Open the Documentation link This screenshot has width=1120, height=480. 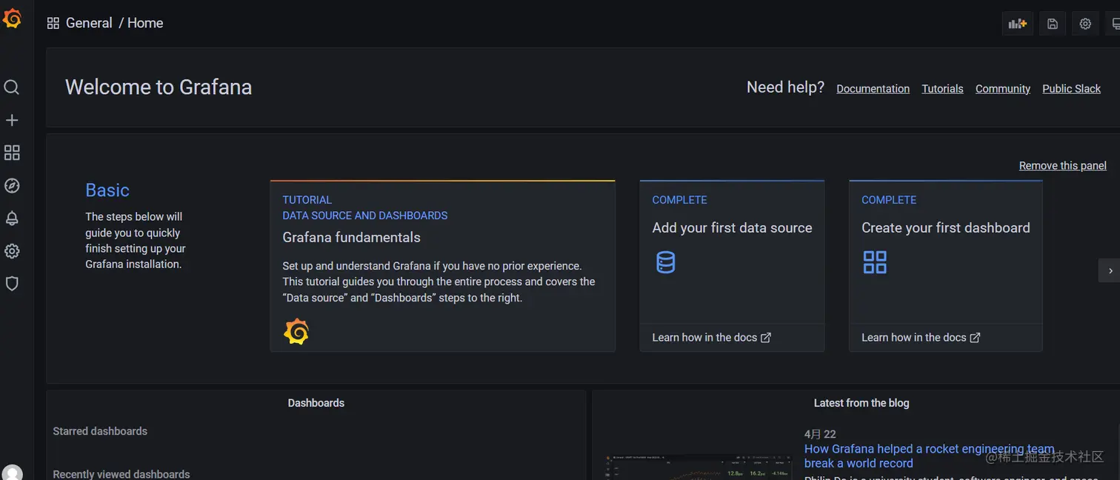873,89
